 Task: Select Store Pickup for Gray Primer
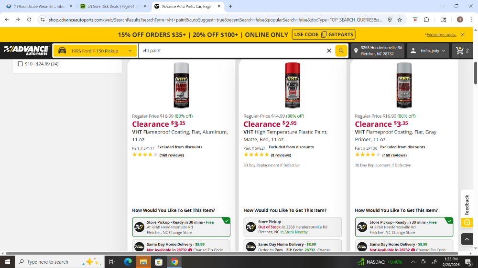pyautogui.click(x=404, y=227)
